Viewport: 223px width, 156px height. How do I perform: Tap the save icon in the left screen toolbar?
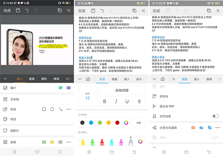pos(18,11)
